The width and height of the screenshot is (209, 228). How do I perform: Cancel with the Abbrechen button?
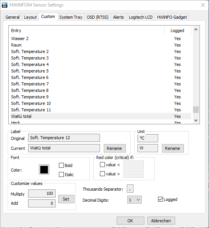[161, 221]
